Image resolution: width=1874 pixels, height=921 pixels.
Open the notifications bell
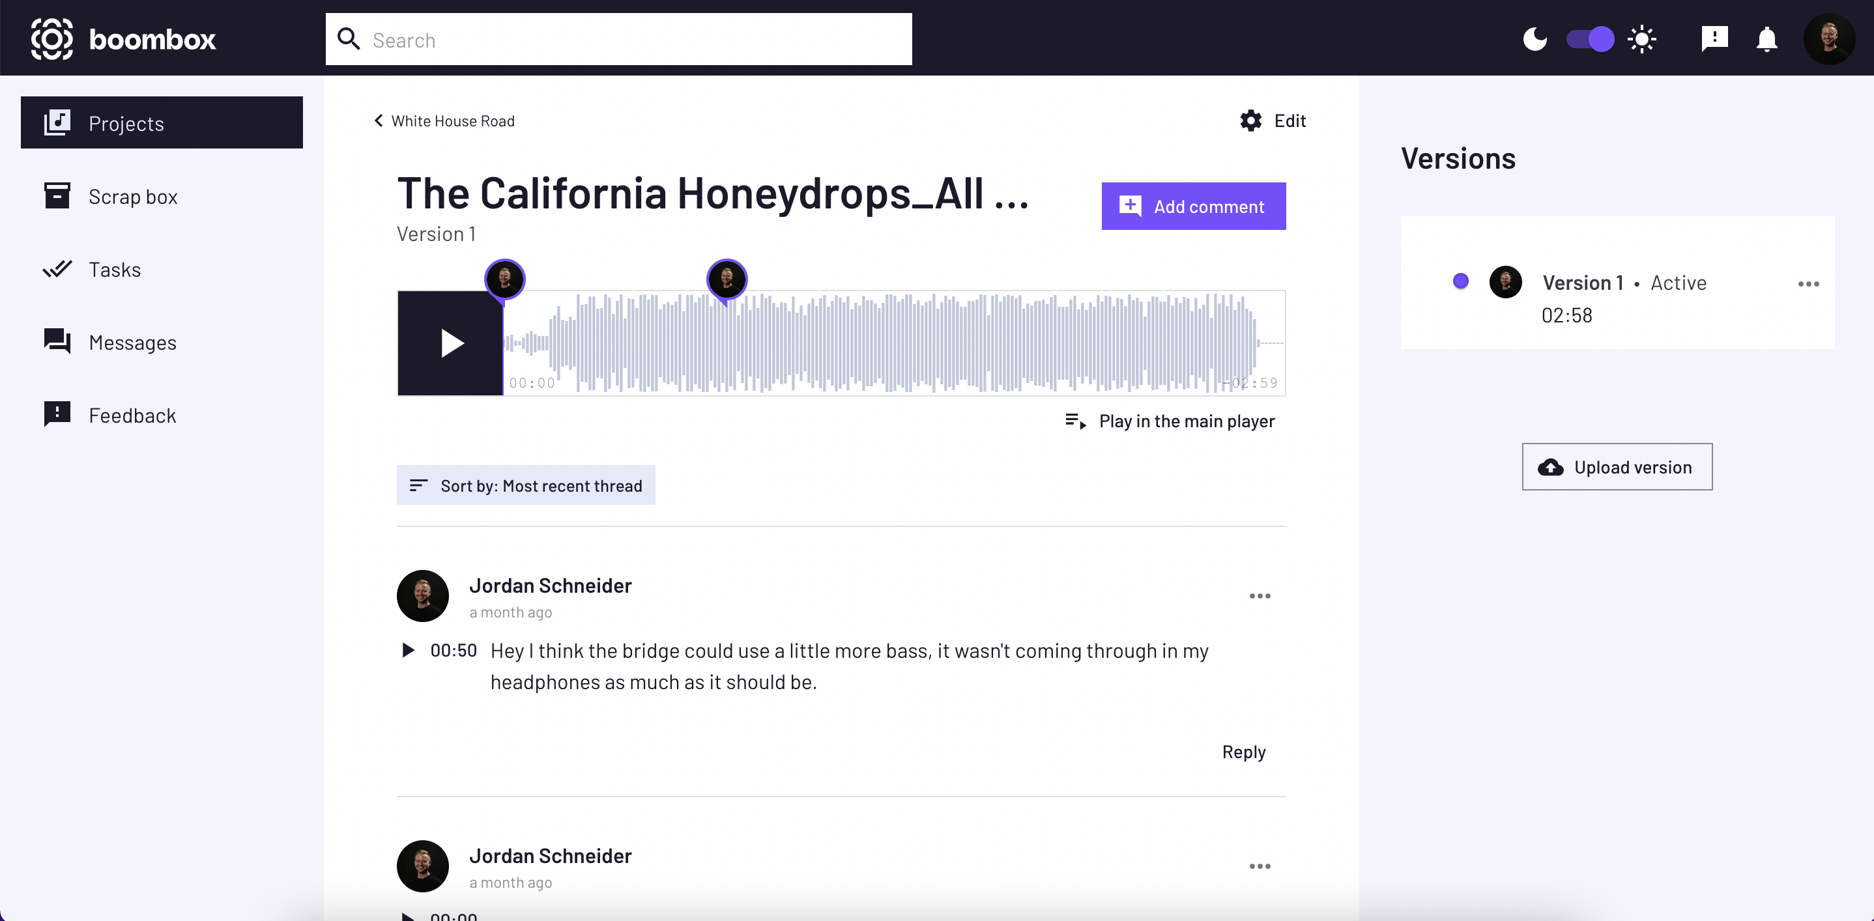tap(1766, 39)
